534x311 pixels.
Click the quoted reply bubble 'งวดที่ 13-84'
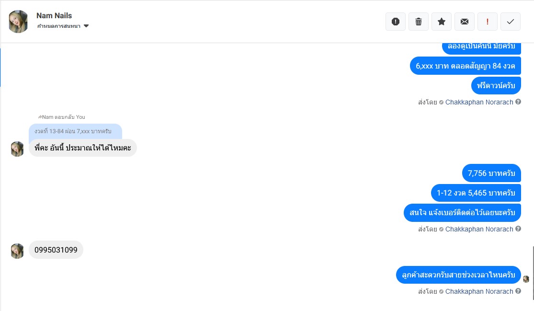click(x=75, y=131)
